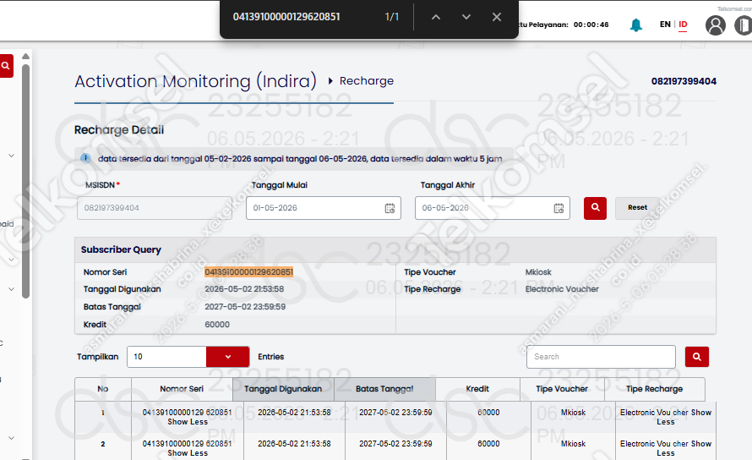Click Show Less in row 1 Tipe Recharge

tap(686, 417)
